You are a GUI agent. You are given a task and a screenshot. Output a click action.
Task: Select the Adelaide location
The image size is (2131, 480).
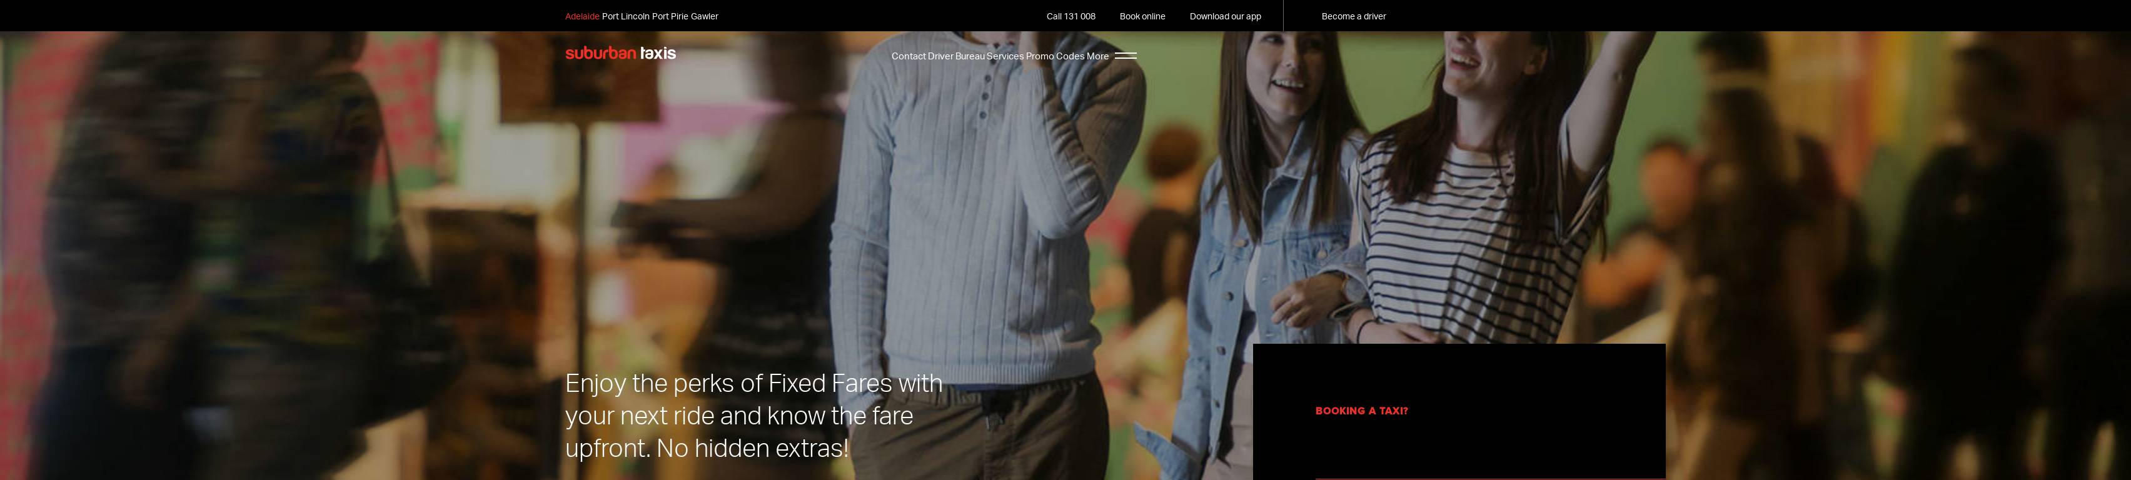(x=582, y=16)
